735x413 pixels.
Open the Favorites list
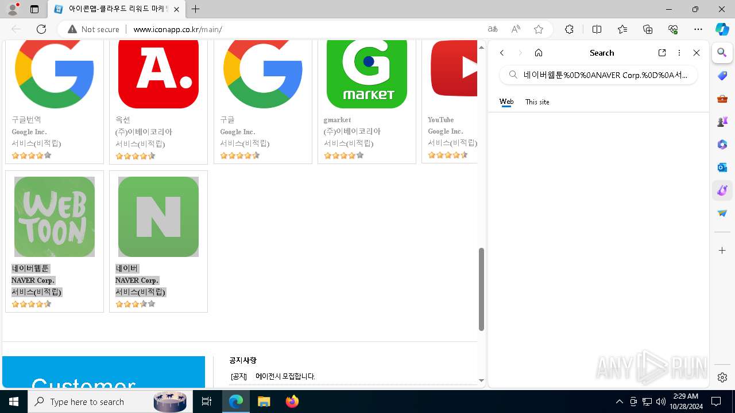622,29
